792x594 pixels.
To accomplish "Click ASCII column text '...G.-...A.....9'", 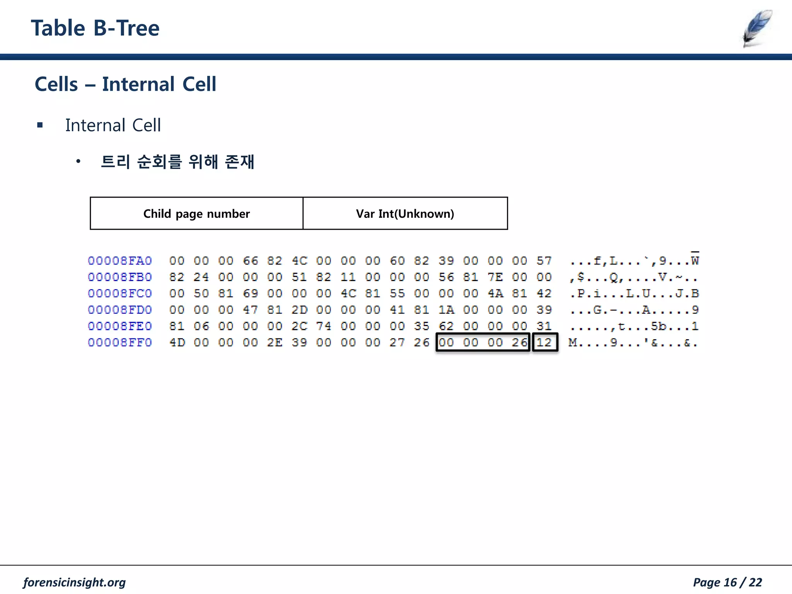I will tap(634, 310).
